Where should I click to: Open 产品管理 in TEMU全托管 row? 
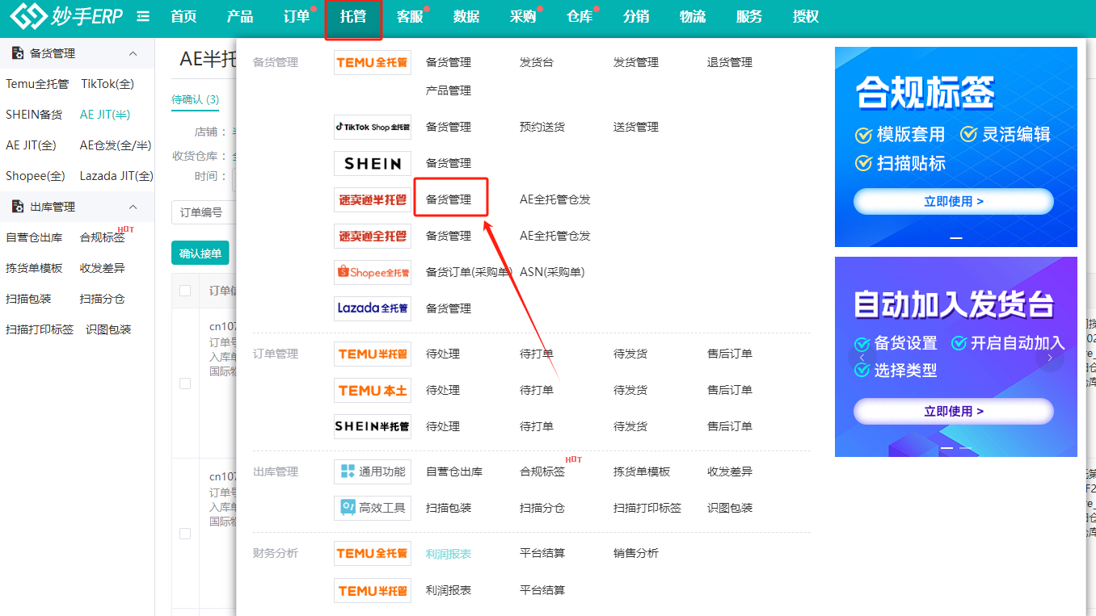pyautogui.click(x=449, y=90)
